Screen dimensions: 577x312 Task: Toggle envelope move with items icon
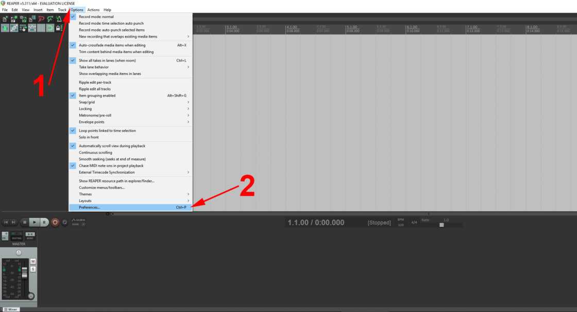click(32, 28)
